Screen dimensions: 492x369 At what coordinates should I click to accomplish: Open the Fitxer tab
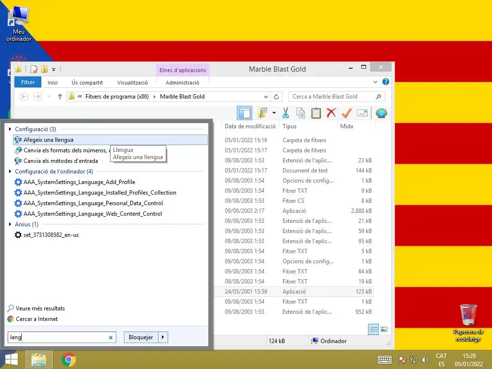coord(28,82)
